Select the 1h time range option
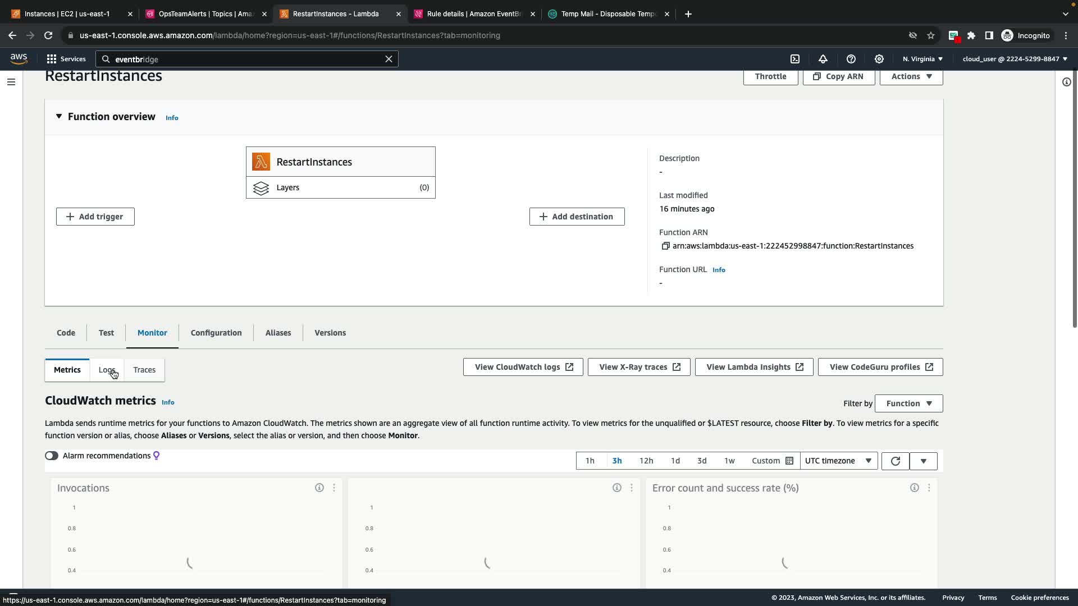 click(x=590, y=461)
